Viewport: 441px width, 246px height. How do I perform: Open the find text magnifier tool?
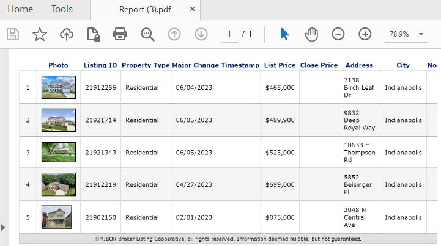(x=147, y=34)
